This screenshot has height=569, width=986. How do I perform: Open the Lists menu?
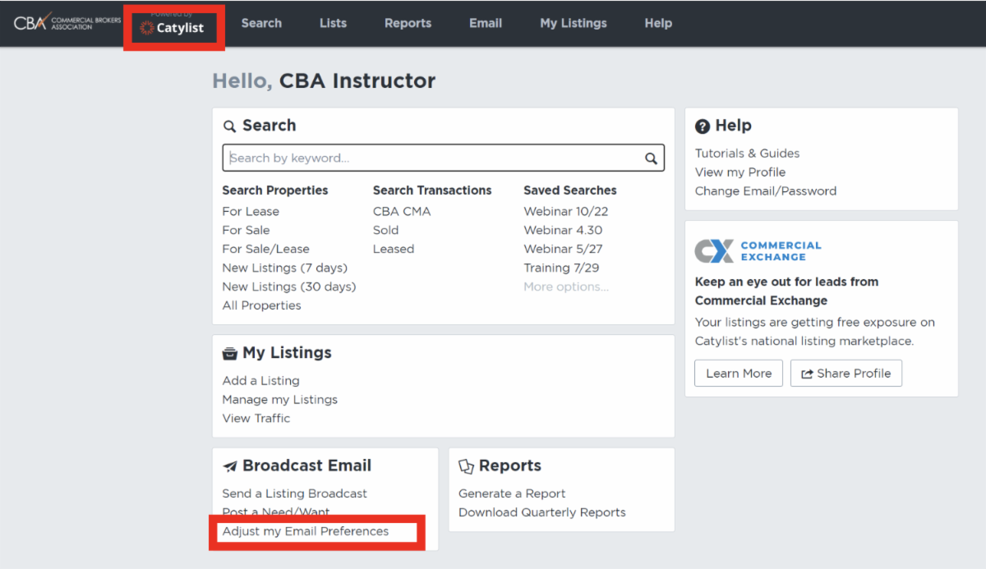pyautogui.click(x=333, y=23)
